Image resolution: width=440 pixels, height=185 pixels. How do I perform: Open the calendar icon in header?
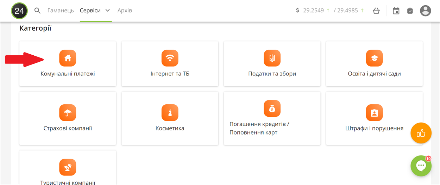click(396, 11)
